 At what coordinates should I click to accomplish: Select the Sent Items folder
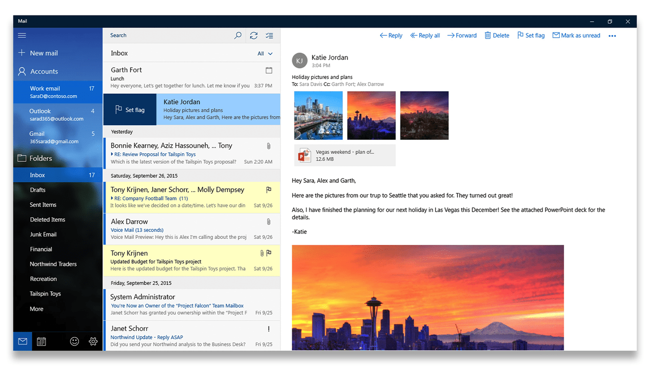coord(43,205)
